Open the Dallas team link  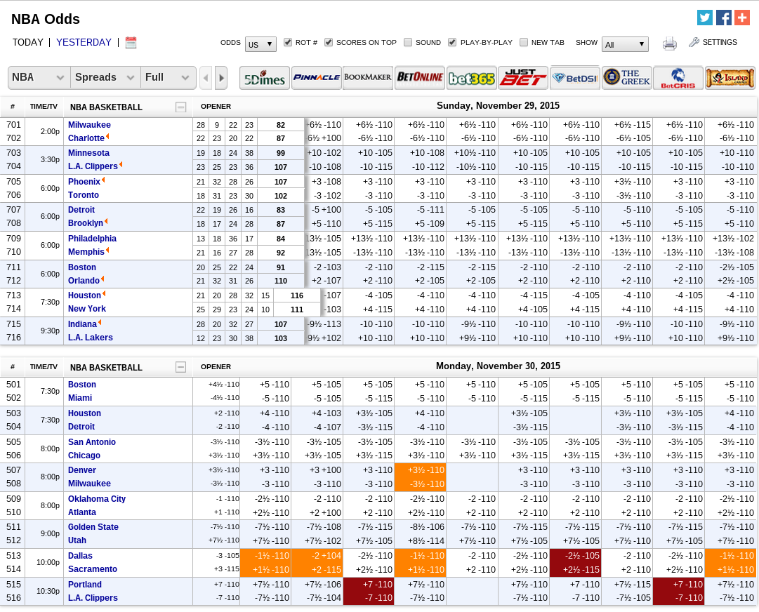tap(80, 556)
